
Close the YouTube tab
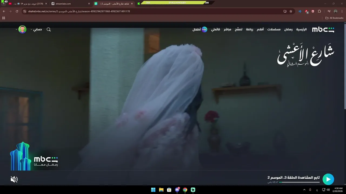coord(46,4)
